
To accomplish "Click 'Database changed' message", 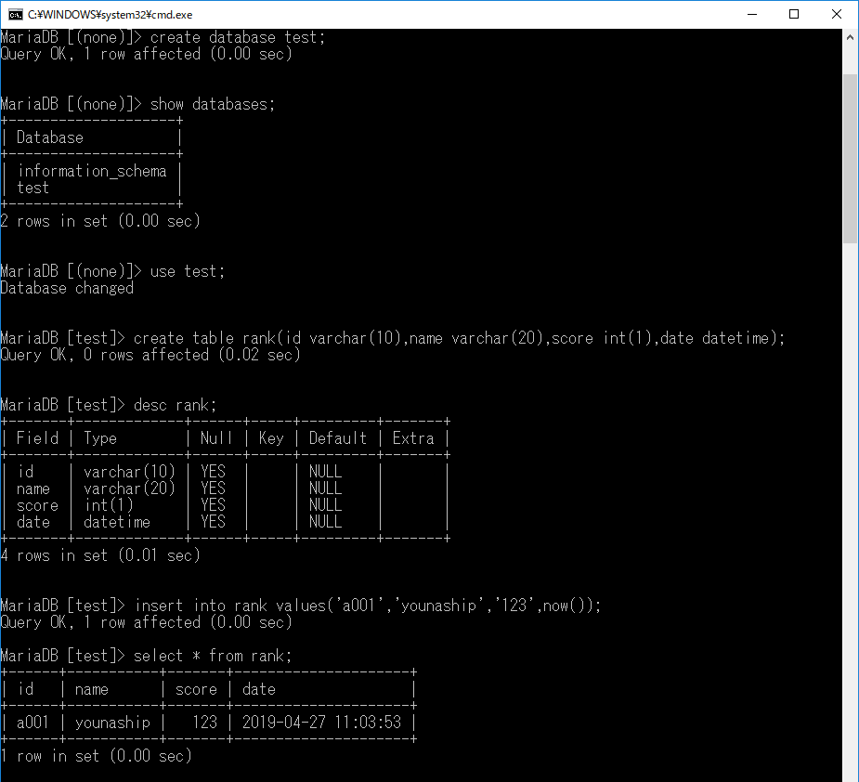I will [67, 288].
